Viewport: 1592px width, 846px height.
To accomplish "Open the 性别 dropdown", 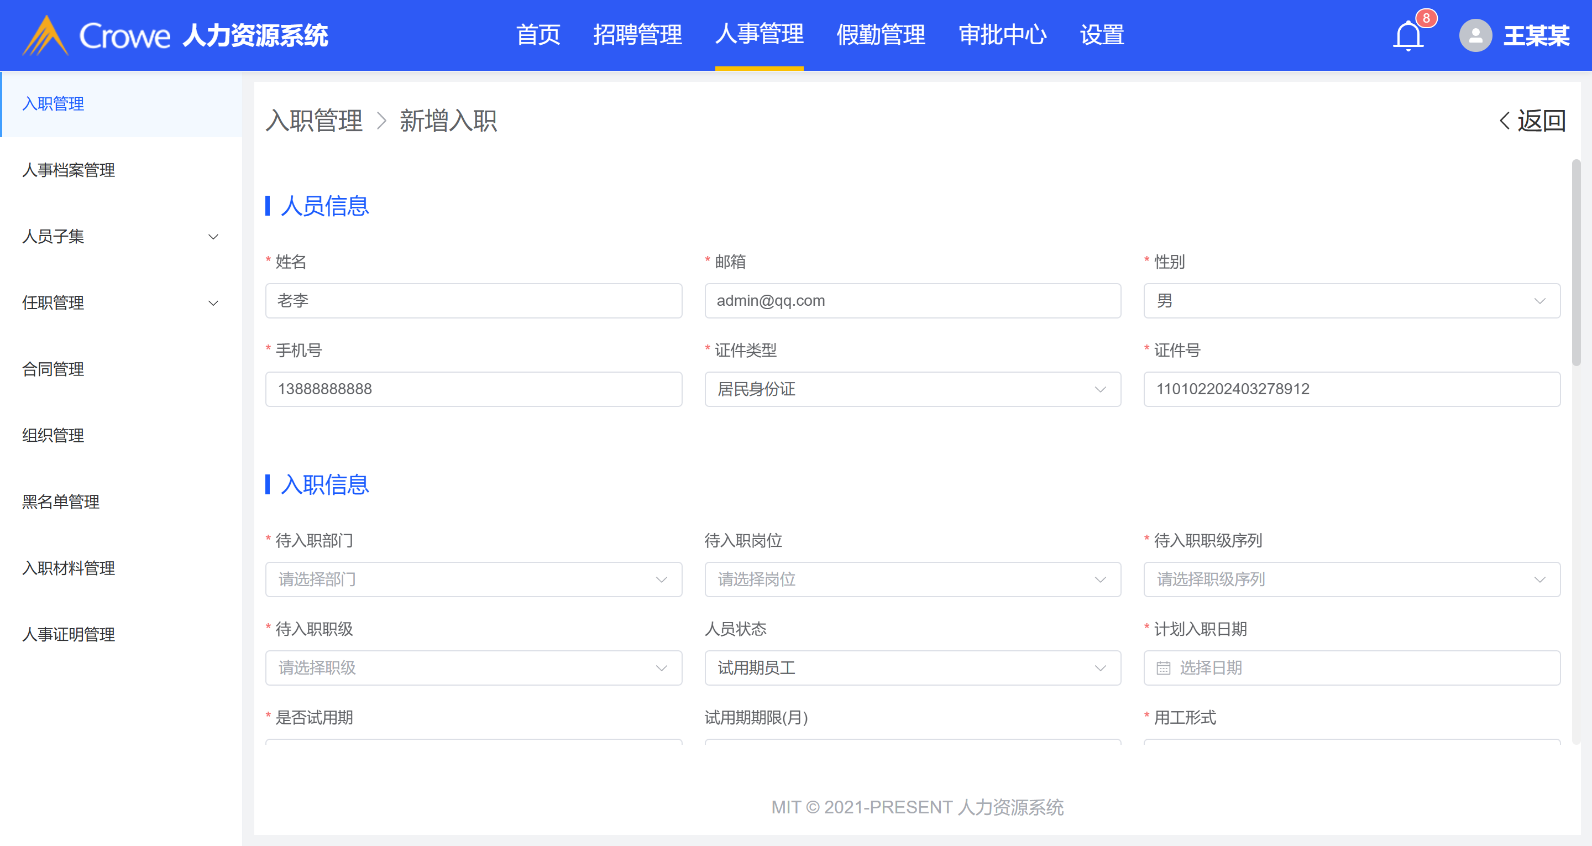I will tap(1351, 301).
